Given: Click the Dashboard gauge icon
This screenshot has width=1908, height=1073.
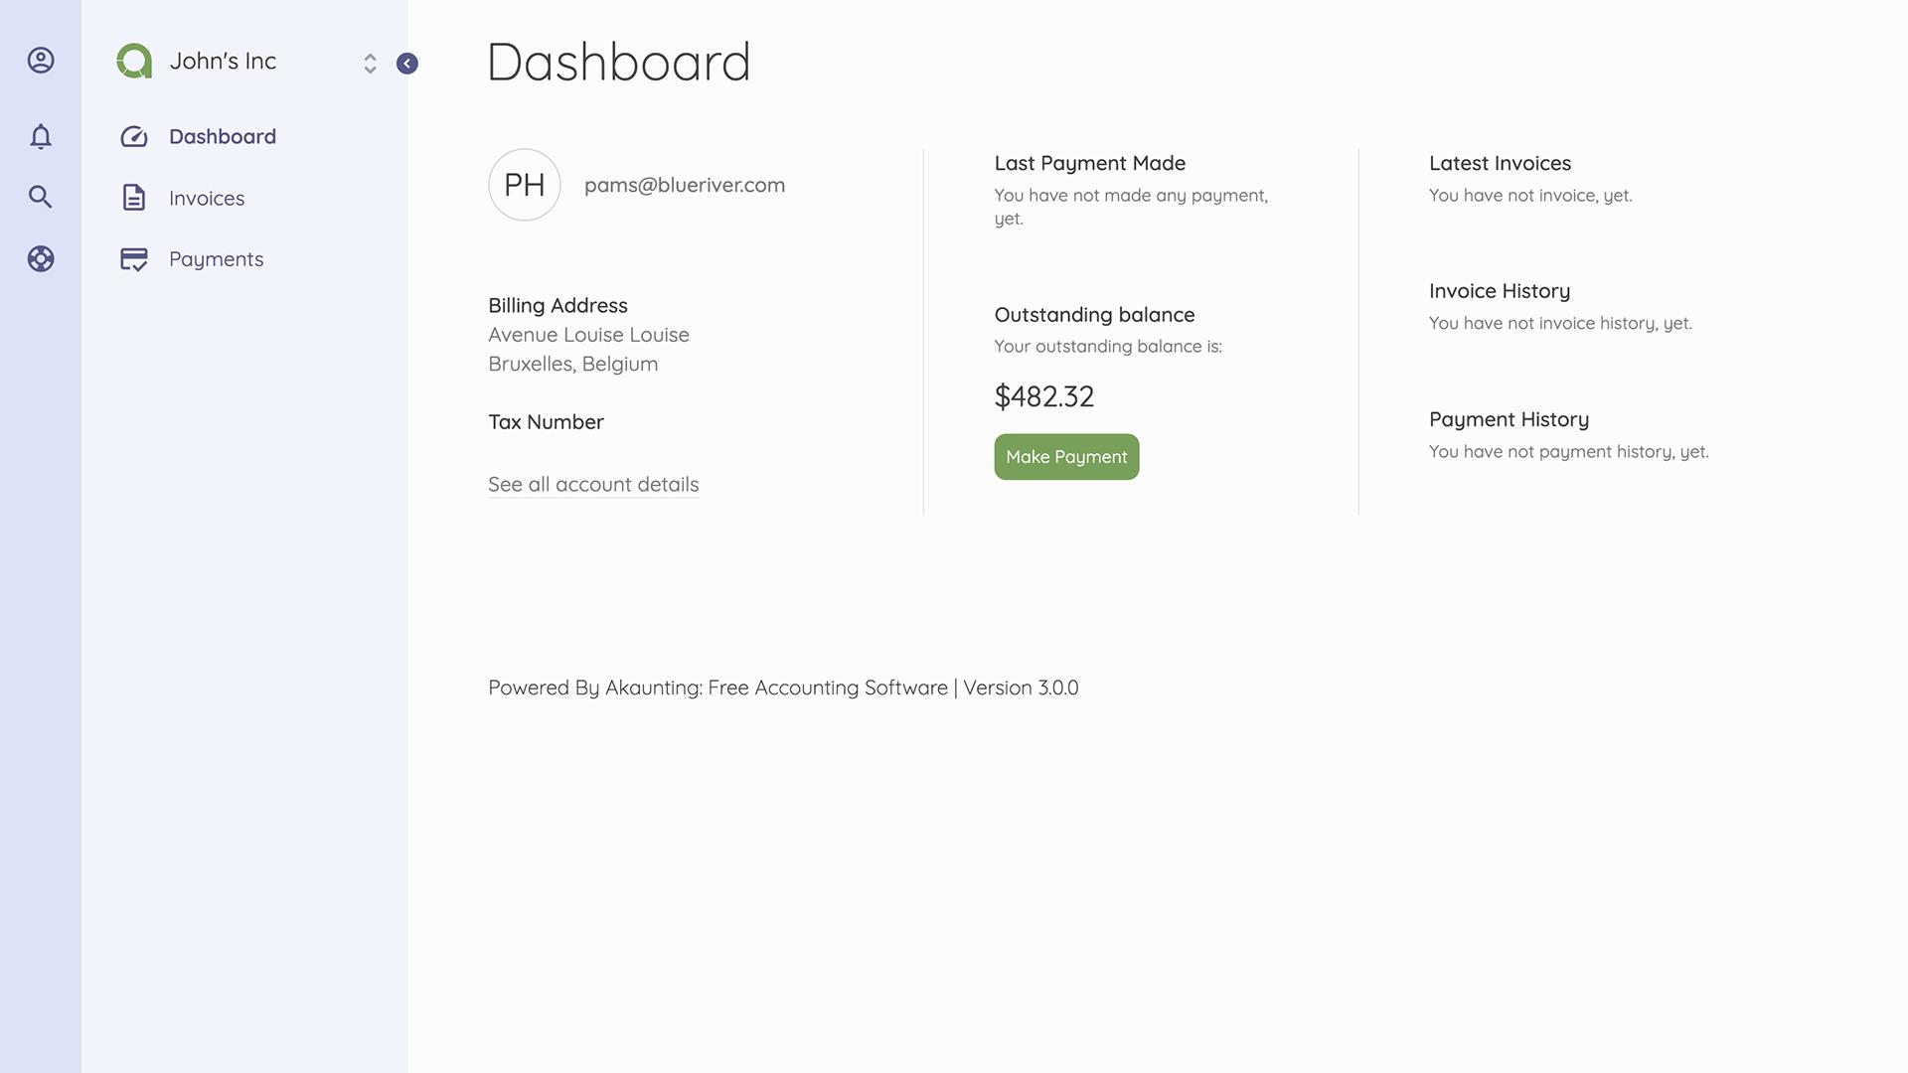Looking at the screenshot, I should [x=134, y=136].
